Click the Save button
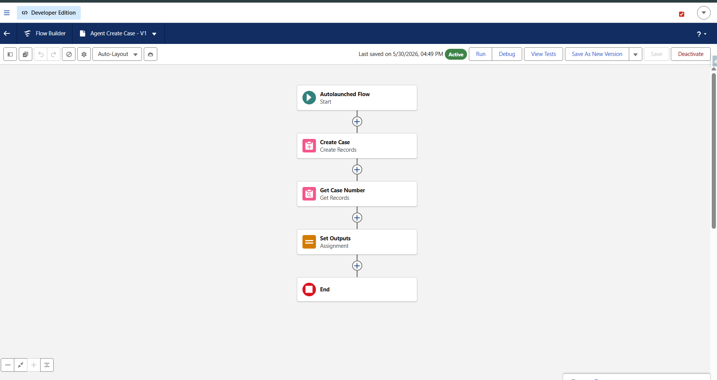 [657, 54]
